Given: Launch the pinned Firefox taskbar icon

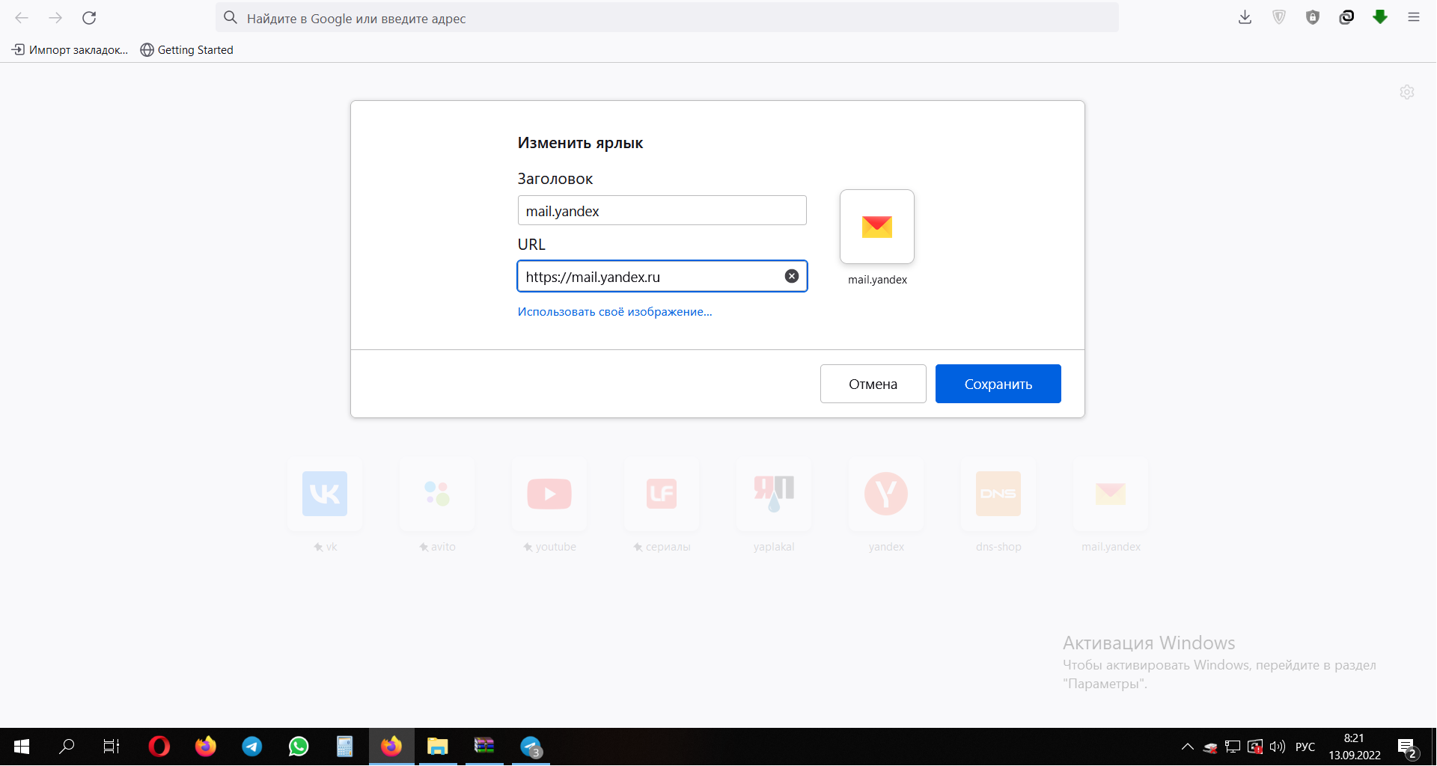Looking at the screenshot, I should coord(206,747).
